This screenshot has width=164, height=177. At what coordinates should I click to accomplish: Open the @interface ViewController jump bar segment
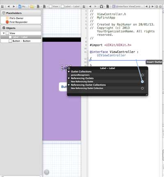tap(128, 7)
